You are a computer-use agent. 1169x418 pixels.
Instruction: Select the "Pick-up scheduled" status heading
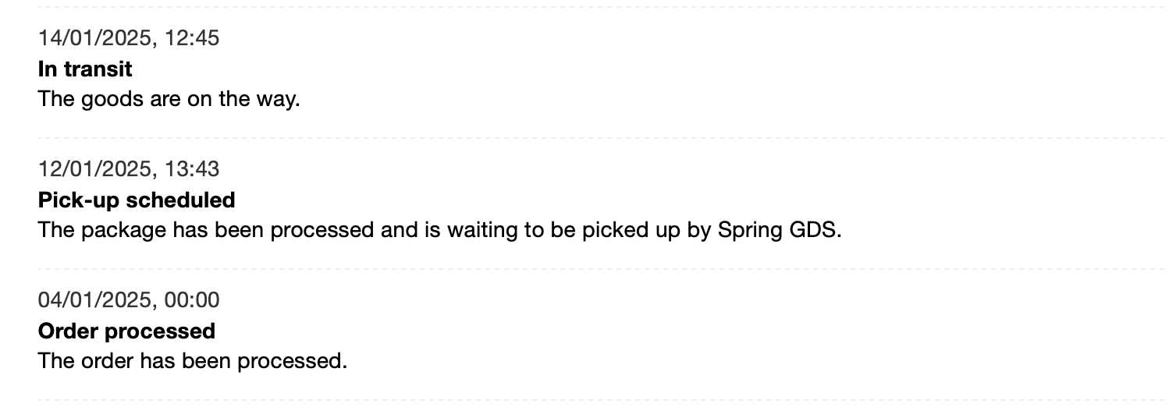click(x=137, y=200)
